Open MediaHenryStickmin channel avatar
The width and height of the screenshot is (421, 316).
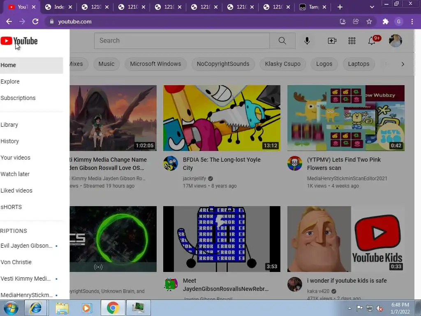[294, 163]
